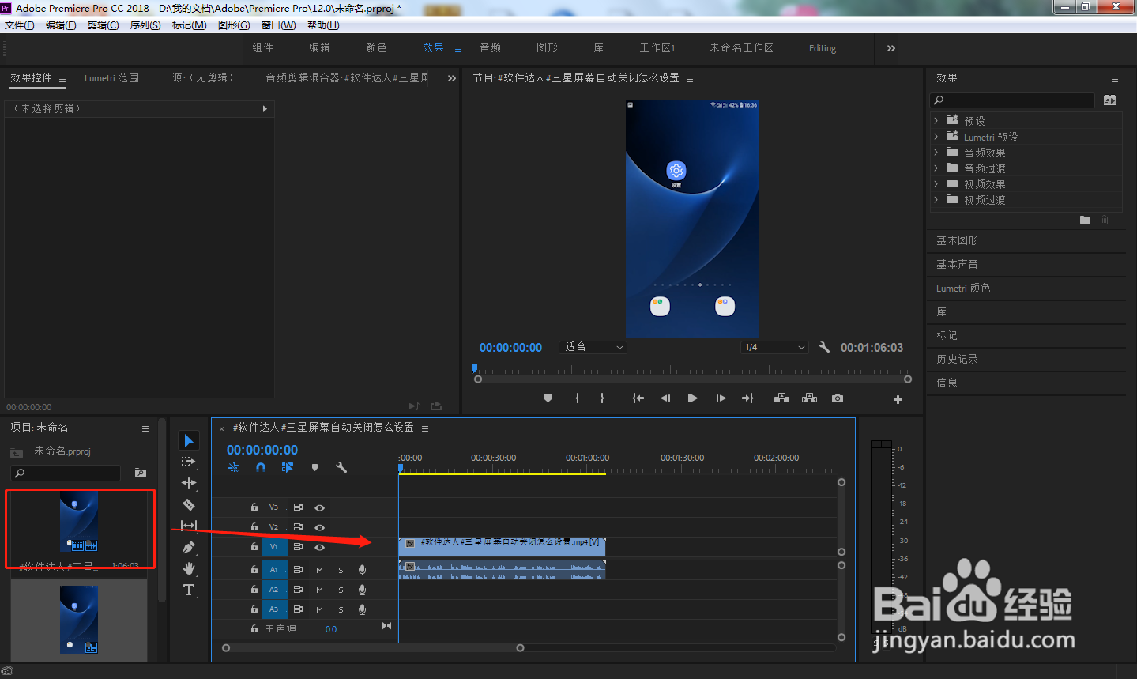Click Go to Out point button
1137x679 pixels.
point(747,398)
